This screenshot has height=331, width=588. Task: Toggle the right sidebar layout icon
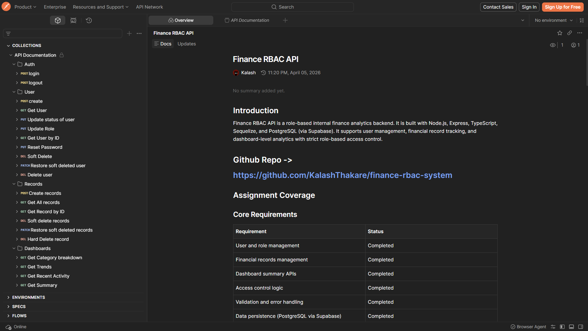tap(581, 327)
